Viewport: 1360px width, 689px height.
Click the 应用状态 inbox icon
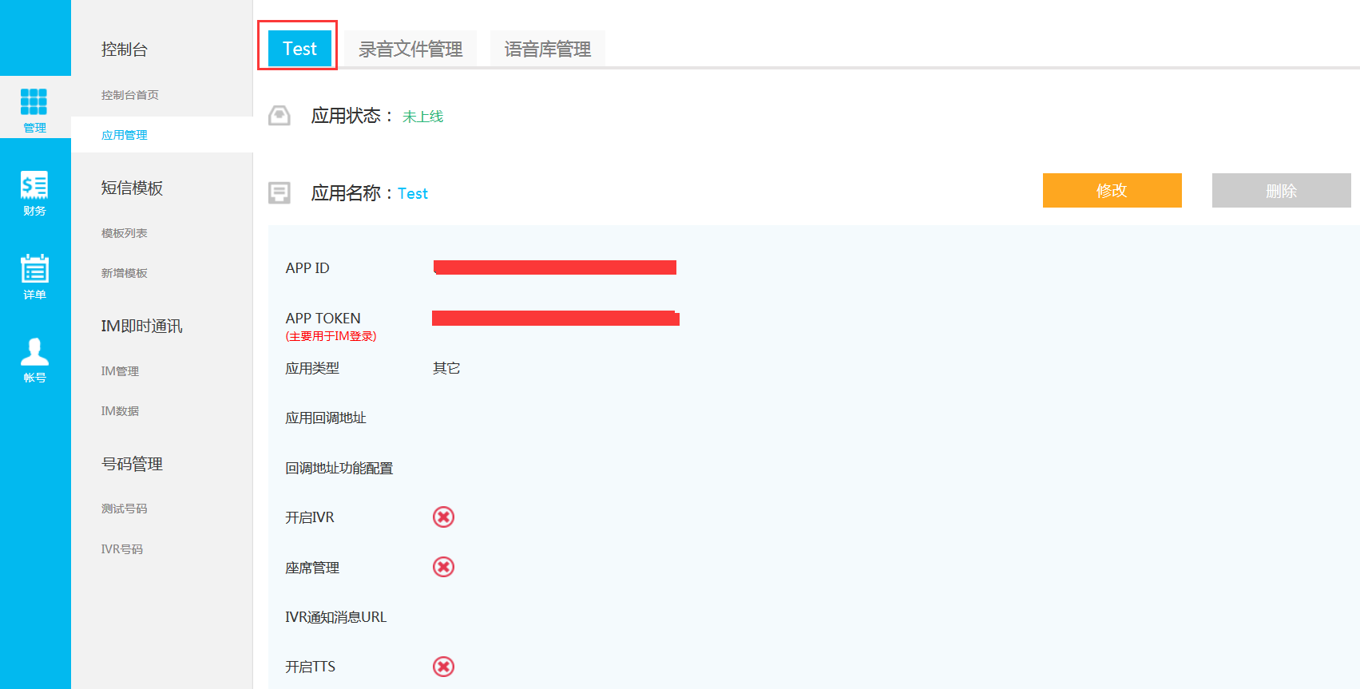click(280, 116)
